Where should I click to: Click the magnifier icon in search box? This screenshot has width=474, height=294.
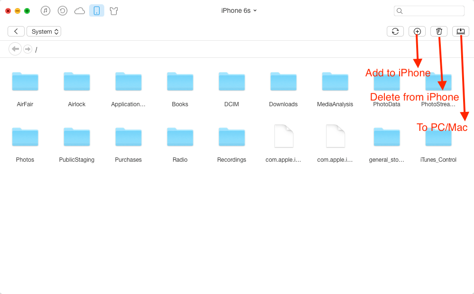[x=399, y=11]
